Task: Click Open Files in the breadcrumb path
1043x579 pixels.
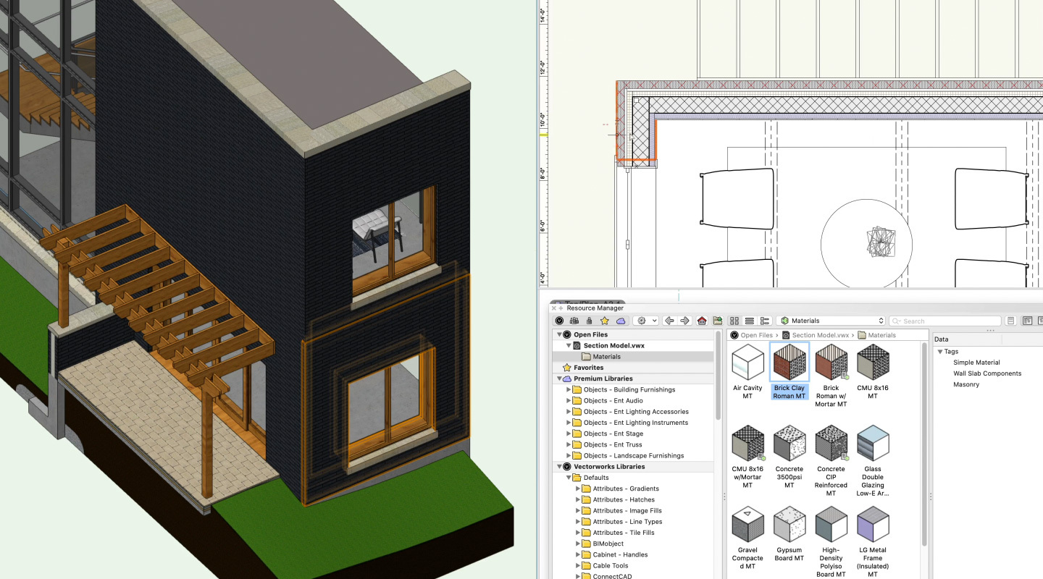Action: 757,335
